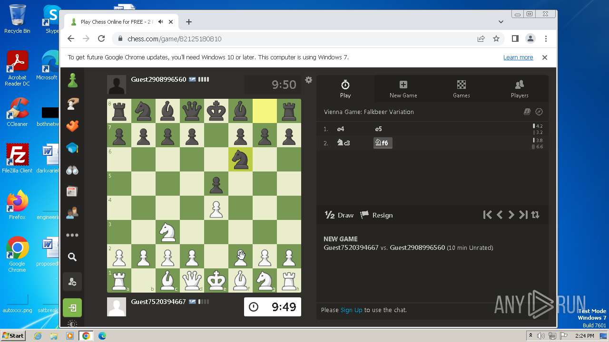Flip the board icon
The image size is (609, 342).
click(x=535, y=215)
